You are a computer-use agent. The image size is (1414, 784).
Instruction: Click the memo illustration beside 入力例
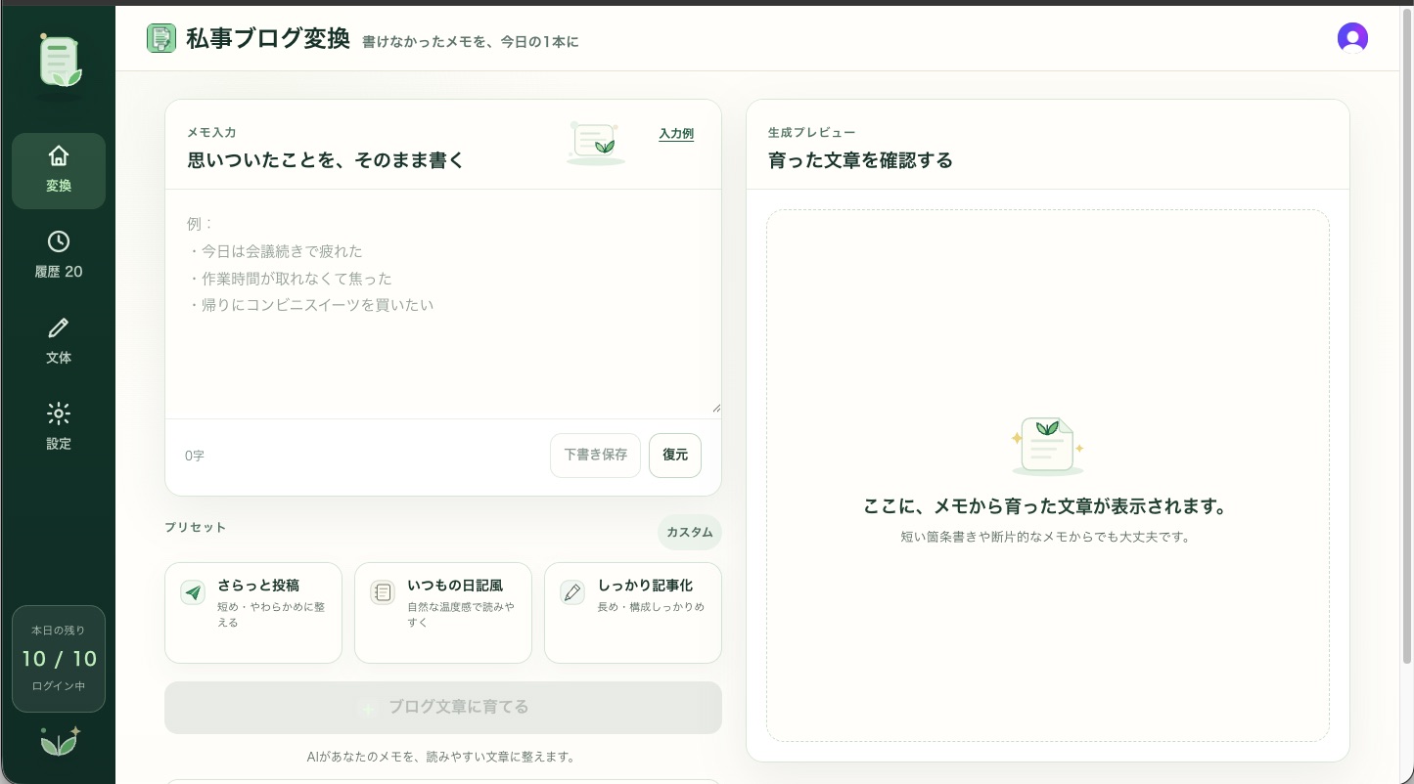(x=596, y=143)
